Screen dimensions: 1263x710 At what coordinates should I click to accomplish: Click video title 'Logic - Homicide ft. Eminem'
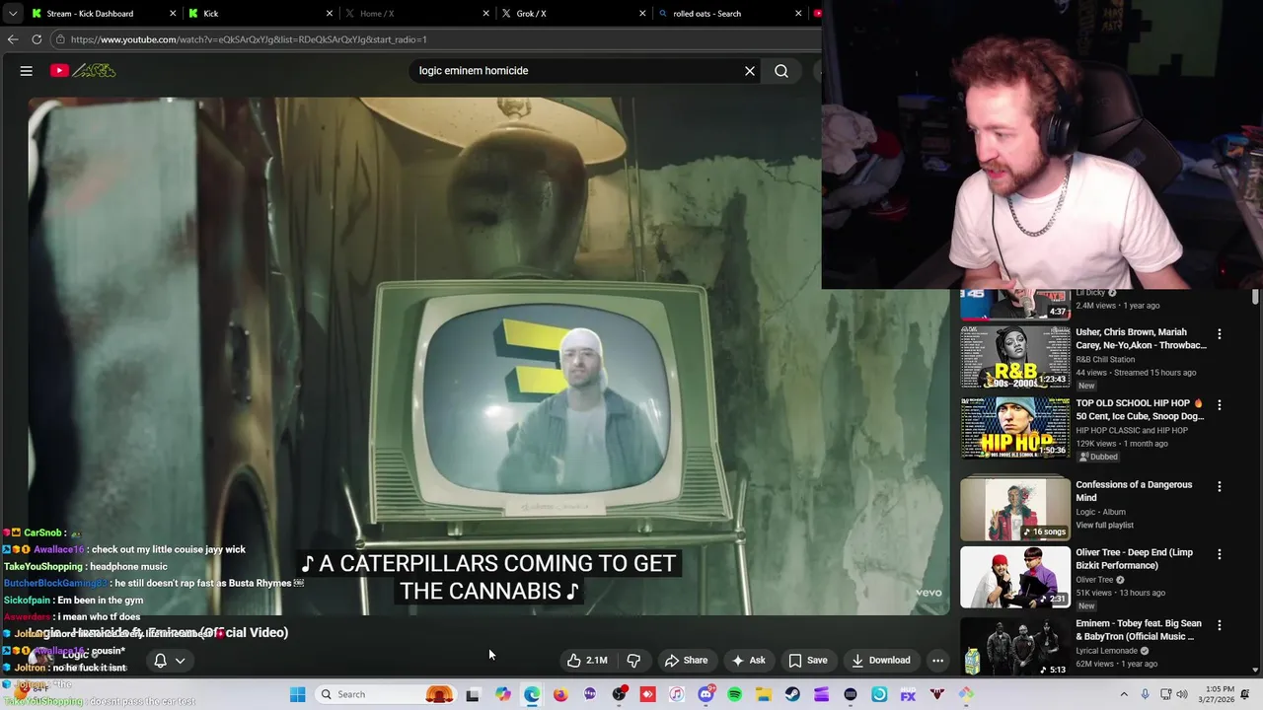click(158, 632)
